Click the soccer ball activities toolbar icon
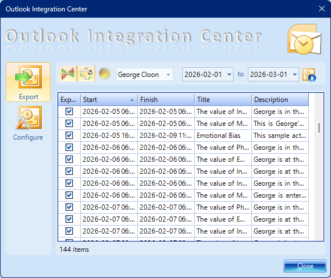The width and height of the screenshot is (331, 278). coord(86,73)
